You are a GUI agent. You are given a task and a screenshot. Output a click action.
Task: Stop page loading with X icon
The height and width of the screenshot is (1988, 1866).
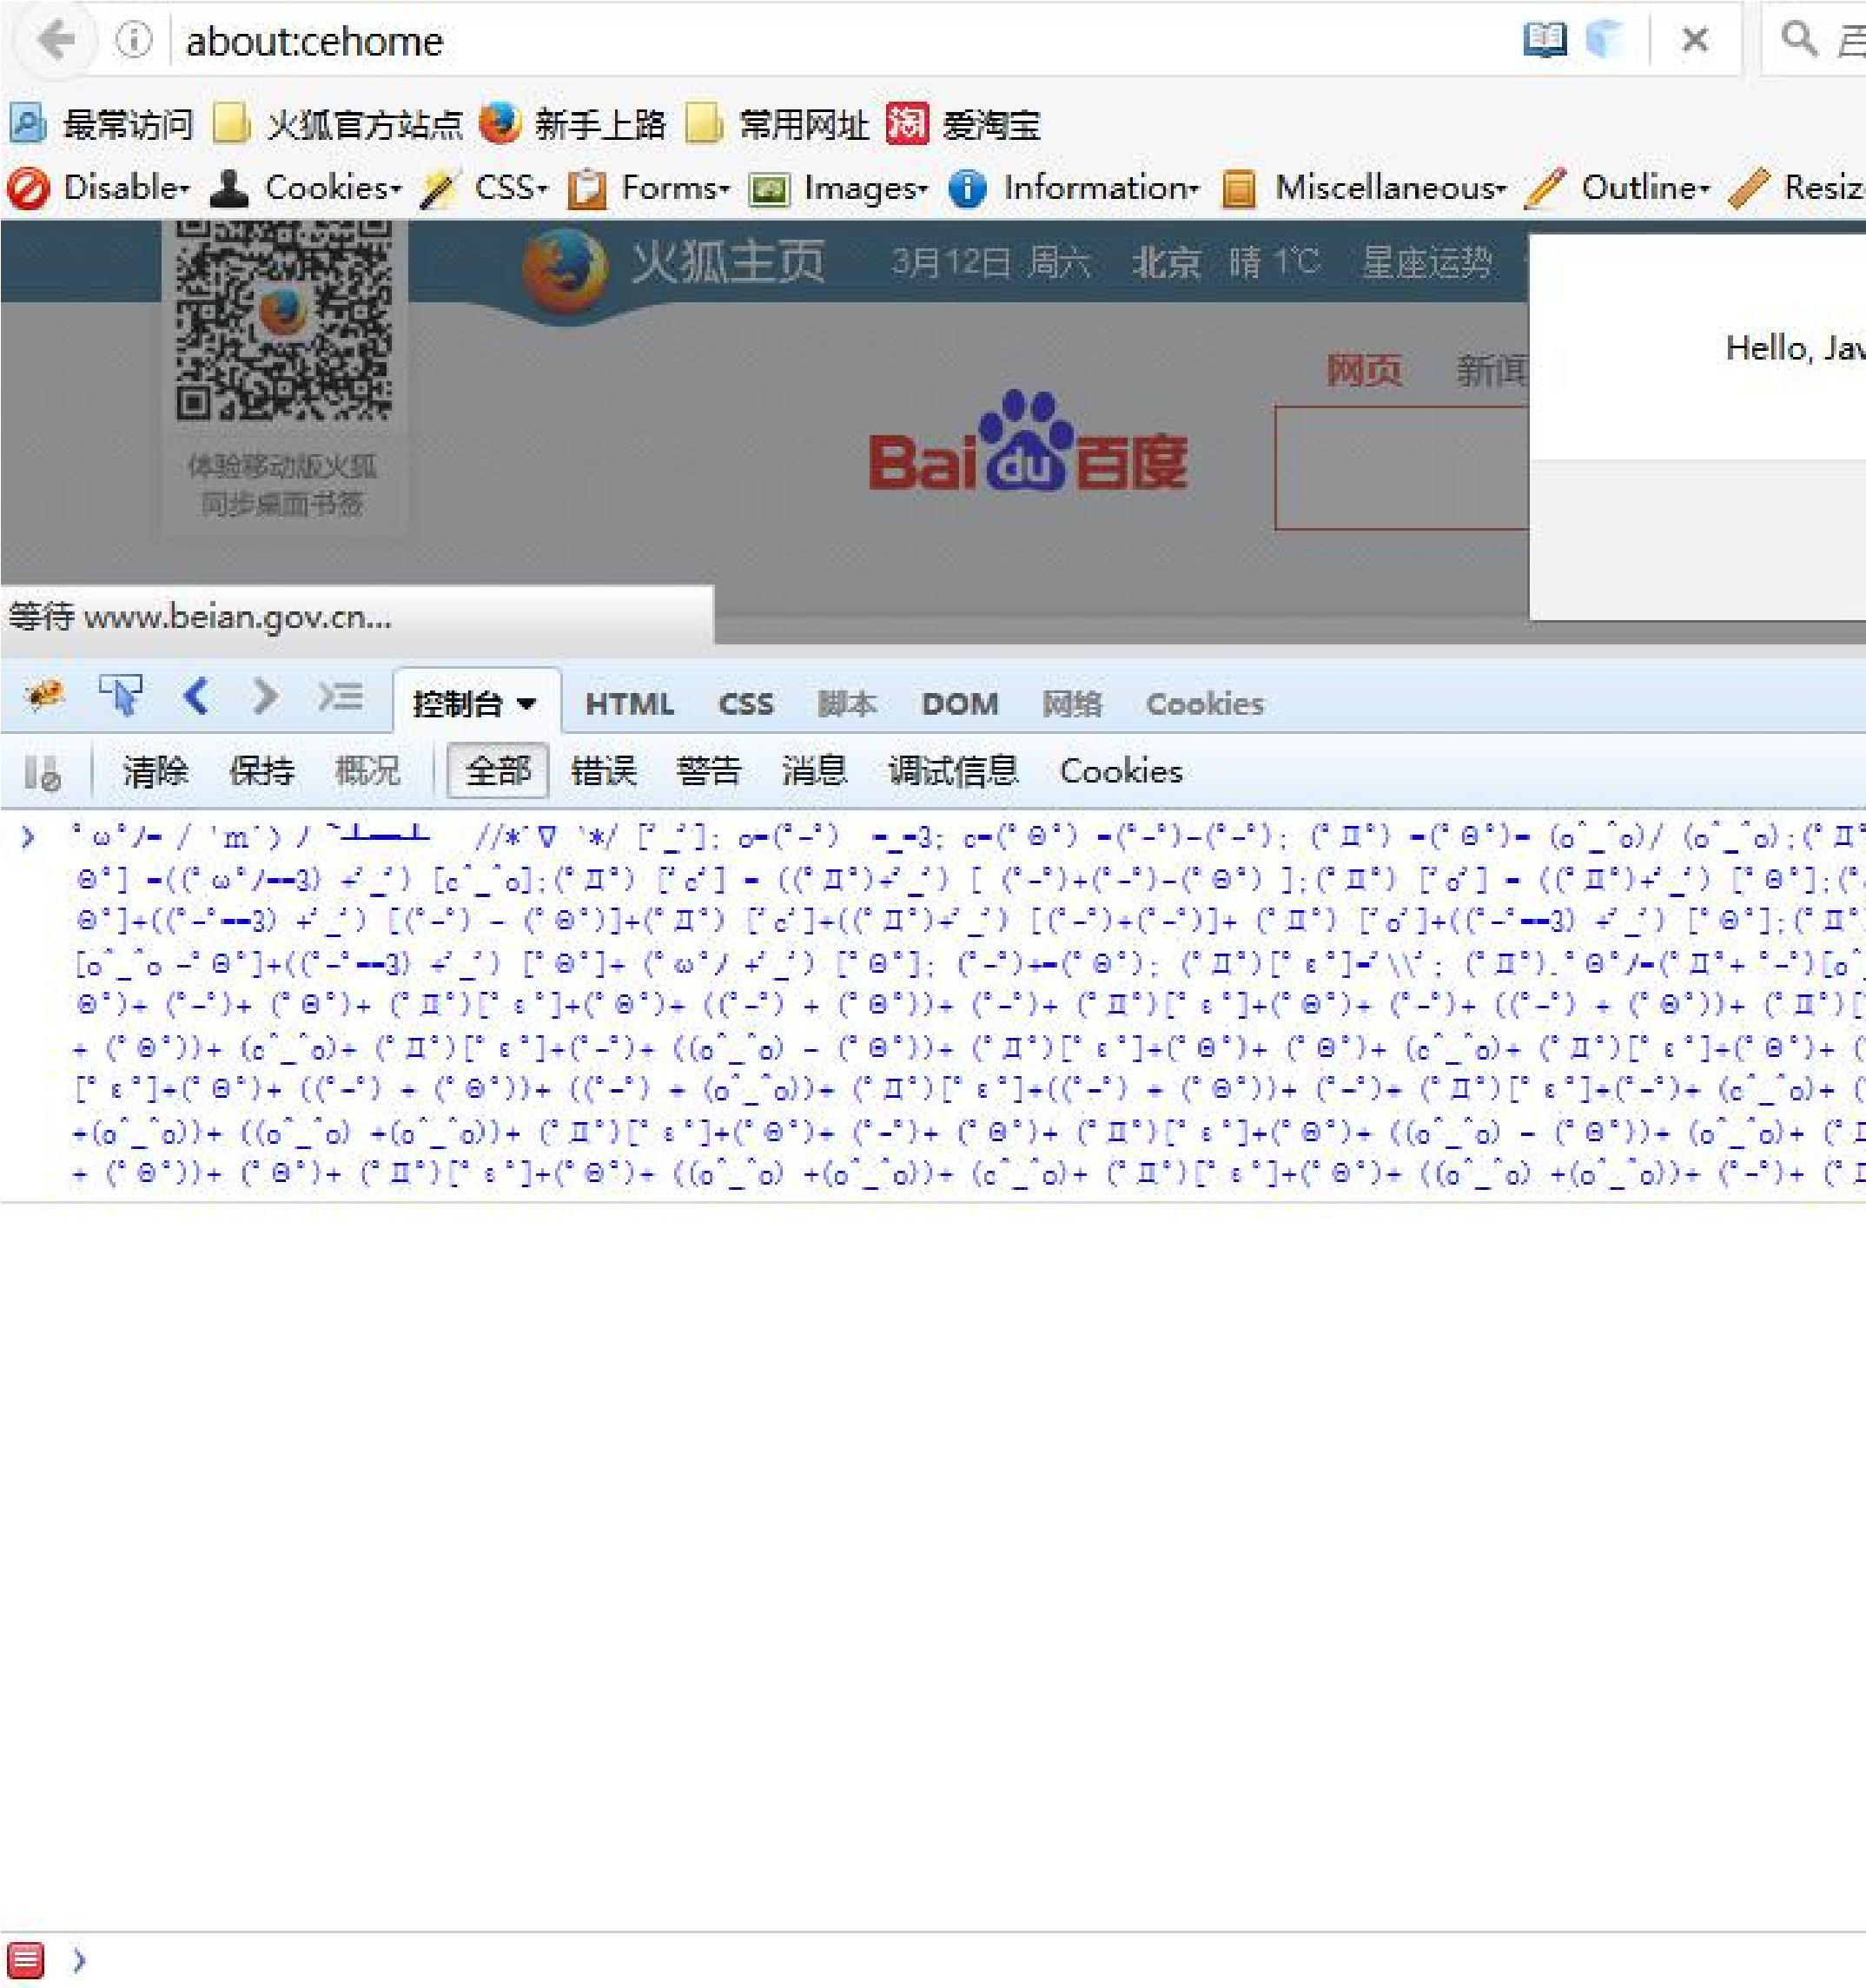click(1695, 39)
